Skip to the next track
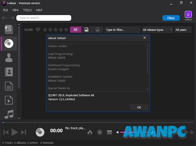This screenshot has width=196, height=146. pos(24,132)
